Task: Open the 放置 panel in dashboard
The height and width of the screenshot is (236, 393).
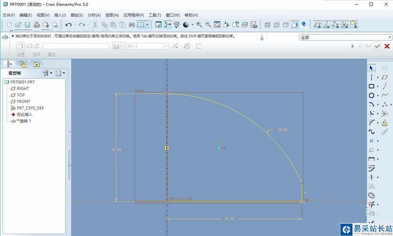Action: [x=21, y=54]
